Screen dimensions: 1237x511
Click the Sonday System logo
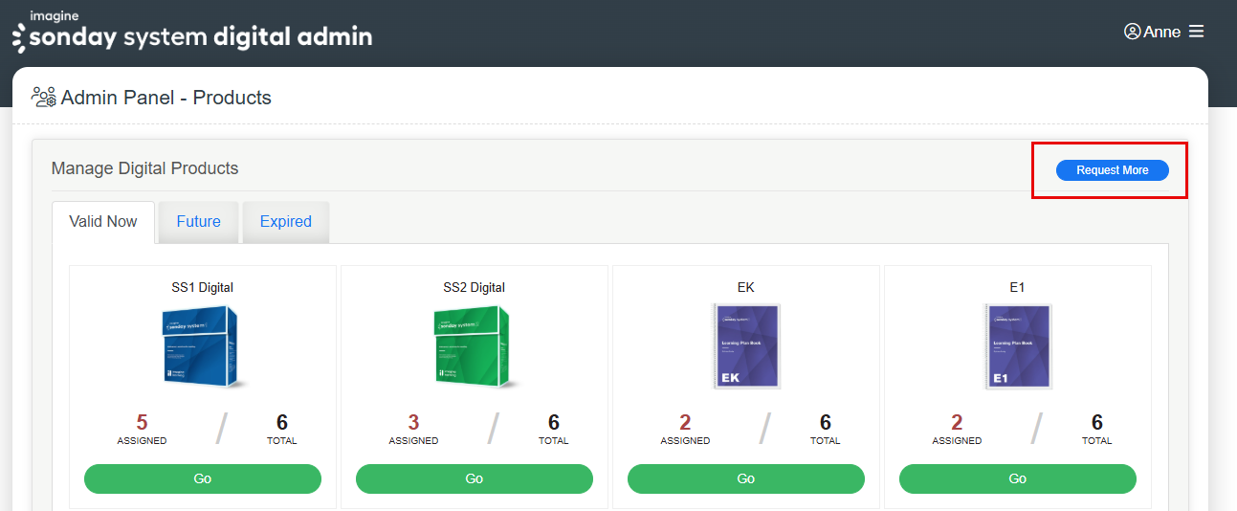[191, 33]
